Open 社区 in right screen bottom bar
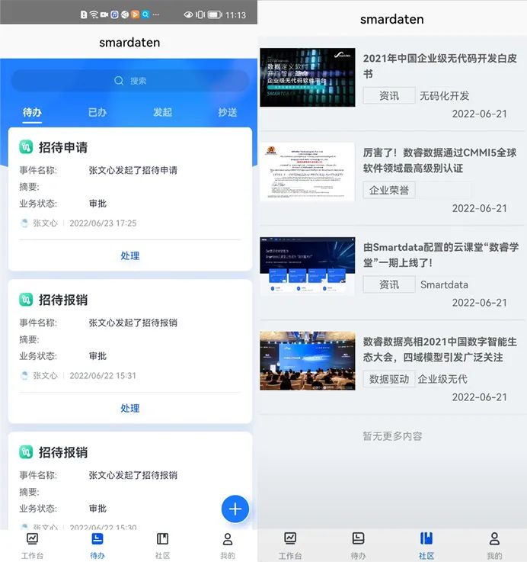 click(x=426, y=546)
